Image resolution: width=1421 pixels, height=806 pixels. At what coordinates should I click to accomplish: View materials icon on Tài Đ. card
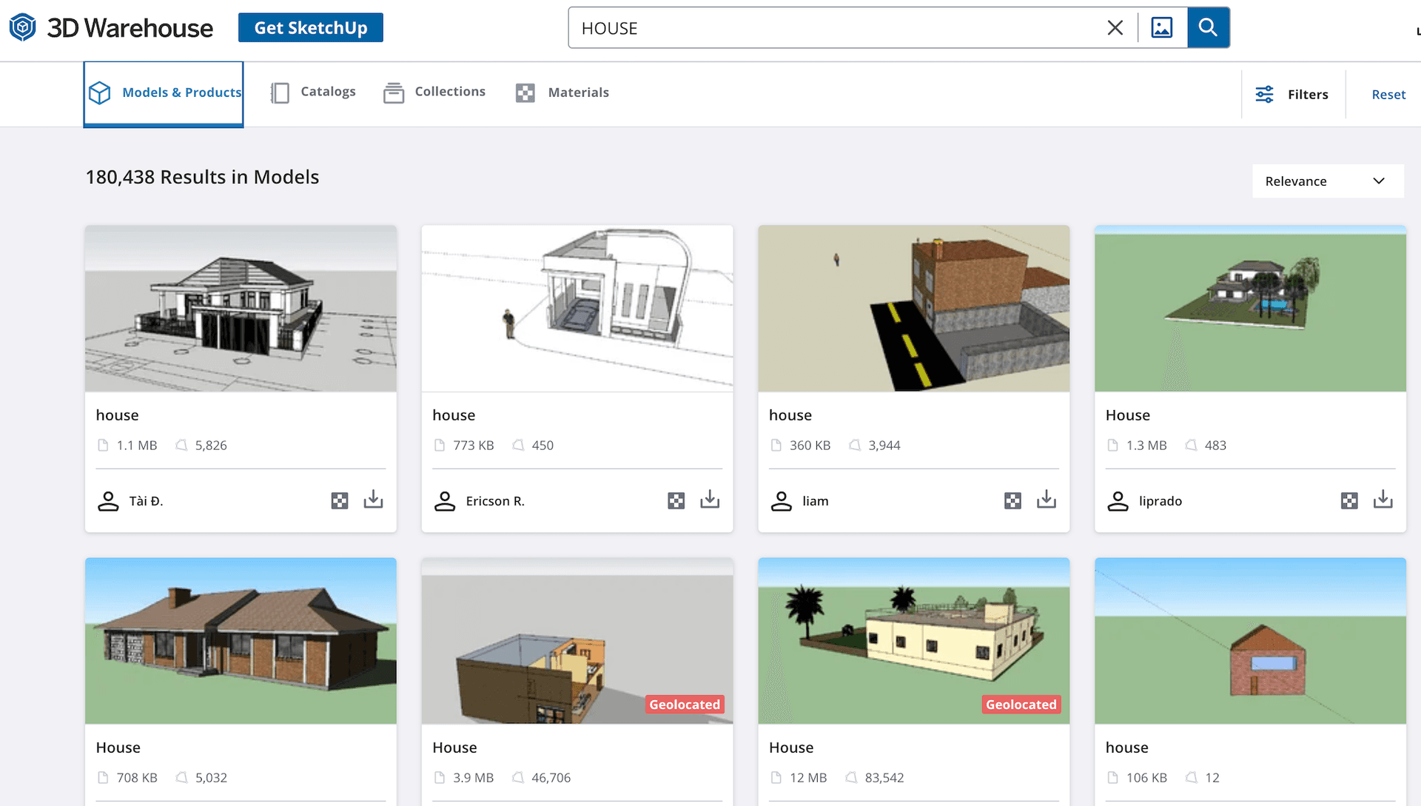pos(340,501)
